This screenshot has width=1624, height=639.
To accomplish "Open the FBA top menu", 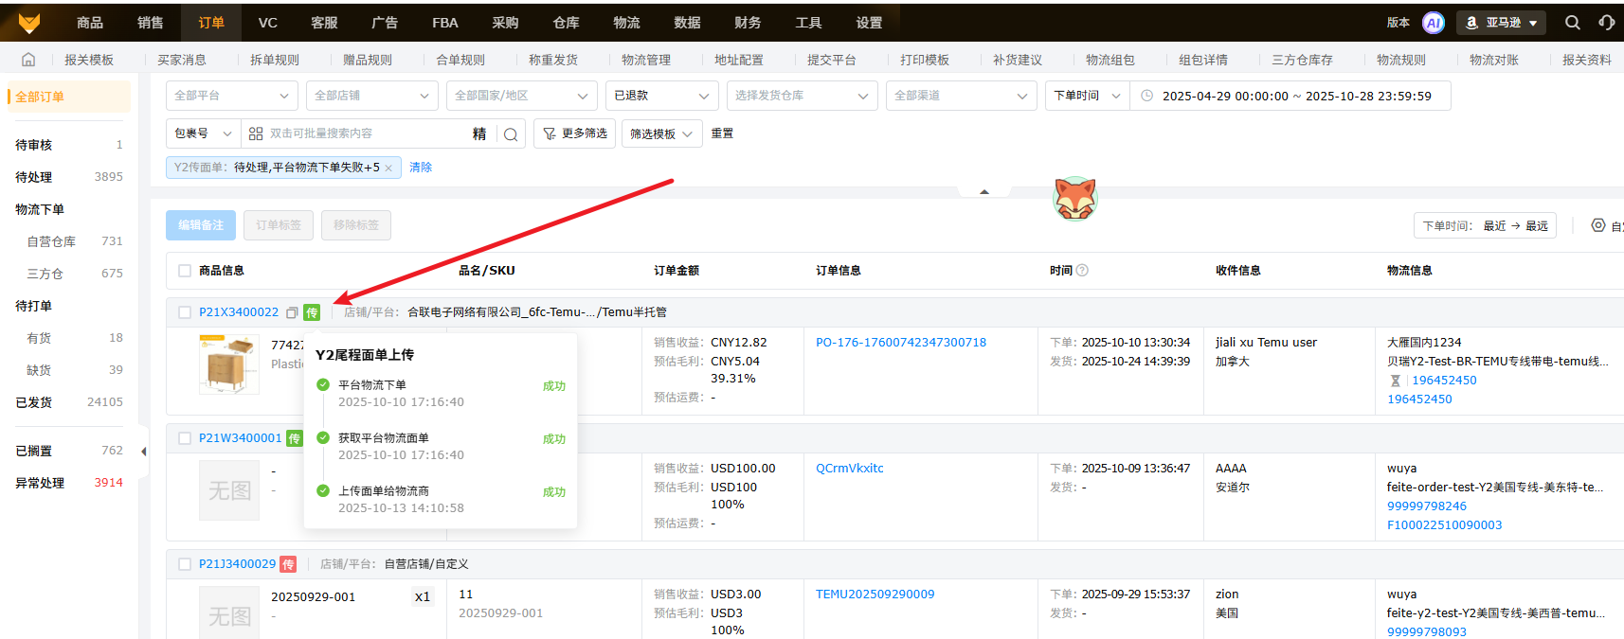I will (x=445, y=23).
